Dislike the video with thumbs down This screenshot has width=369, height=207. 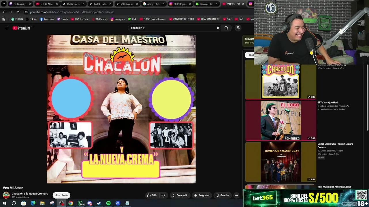click(163, 195)
